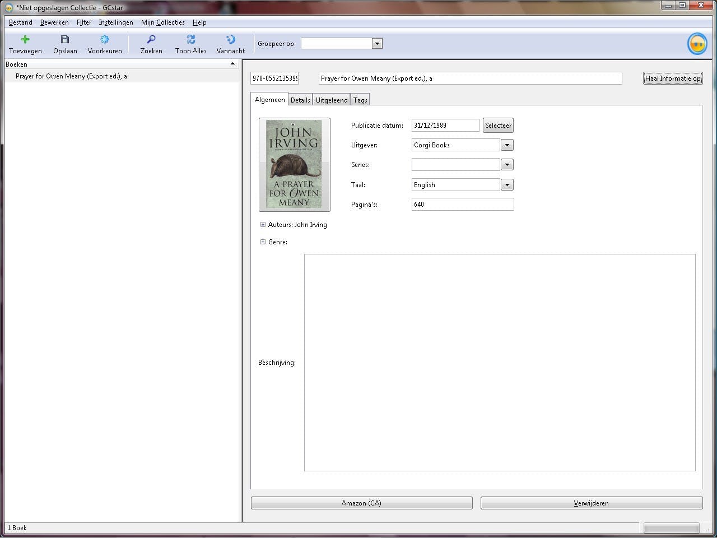Open the Help menu
This screenshot has width=717, height=538.
[199, 22]
